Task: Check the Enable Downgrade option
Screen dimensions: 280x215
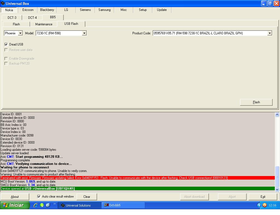Action: click(6, 59)
